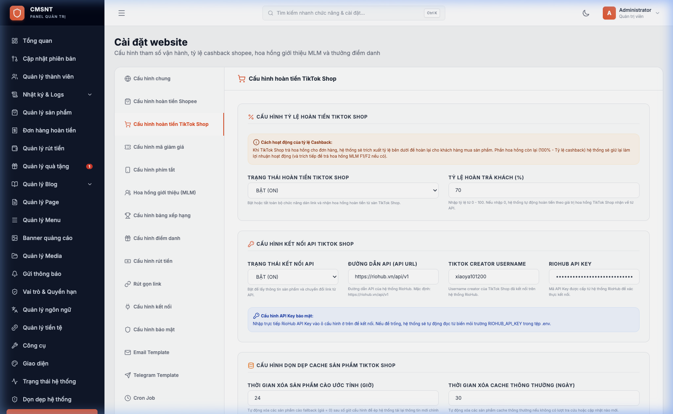This screenshot has width=673, height=414.
Task: Click the Tổng quan dashboard icon
Action: click(x=15, y=41)
